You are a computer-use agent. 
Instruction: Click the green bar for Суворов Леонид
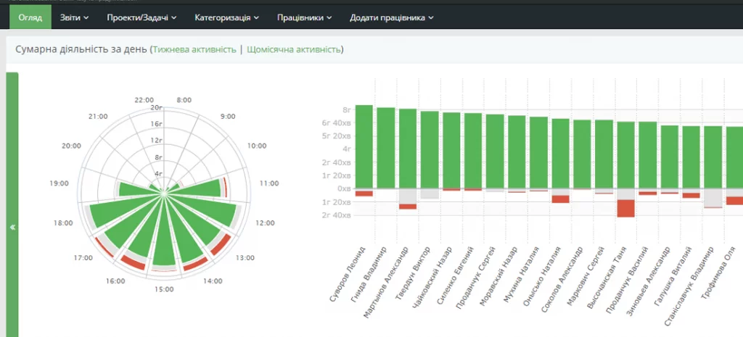click(364, 146)
